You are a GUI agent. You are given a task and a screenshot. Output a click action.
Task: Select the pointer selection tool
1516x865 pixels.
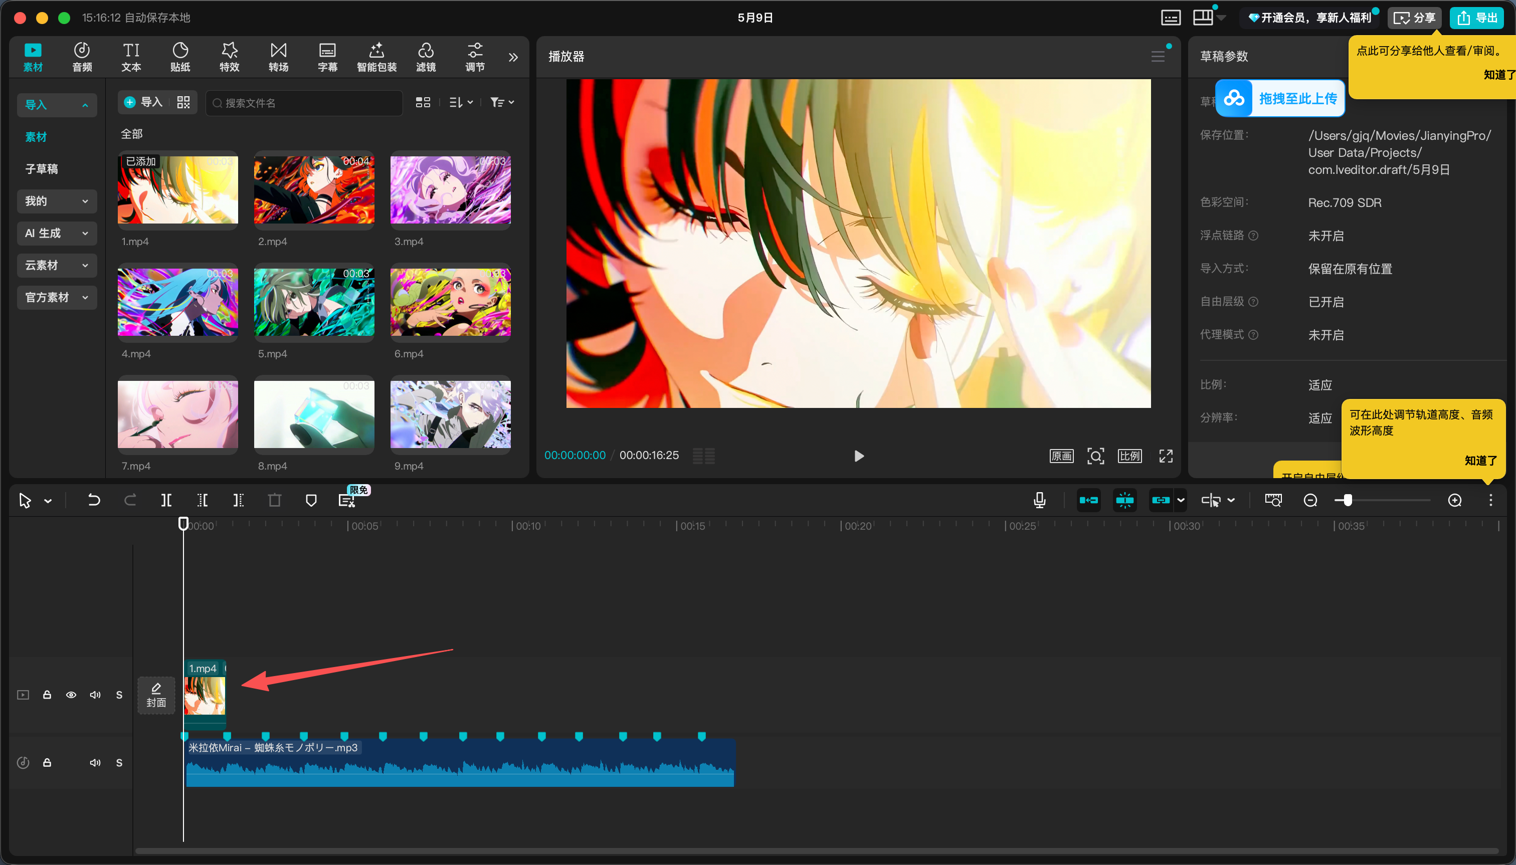pyautogui.click(x=25, y=500)
